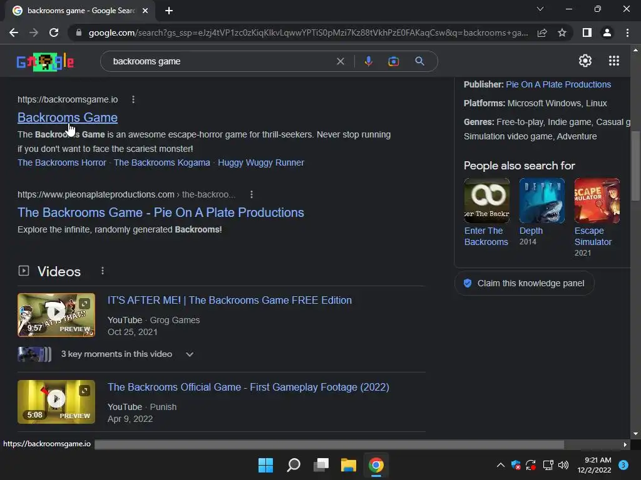641x480 pixels.
Task: Open a new browser tab
Action: (x=169, y=11)
